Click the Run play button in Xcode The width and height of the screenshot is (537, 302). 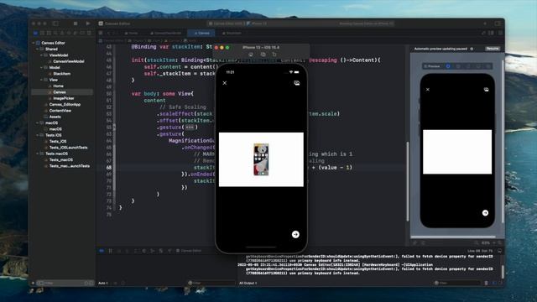87,23
